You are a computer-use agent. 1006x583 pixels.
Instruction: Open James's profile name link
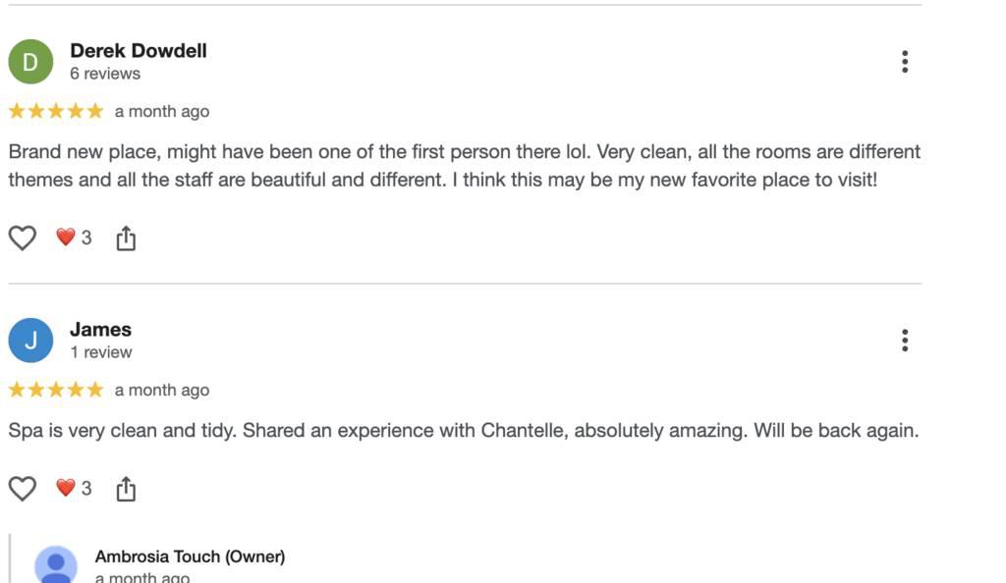pos(100,330)
